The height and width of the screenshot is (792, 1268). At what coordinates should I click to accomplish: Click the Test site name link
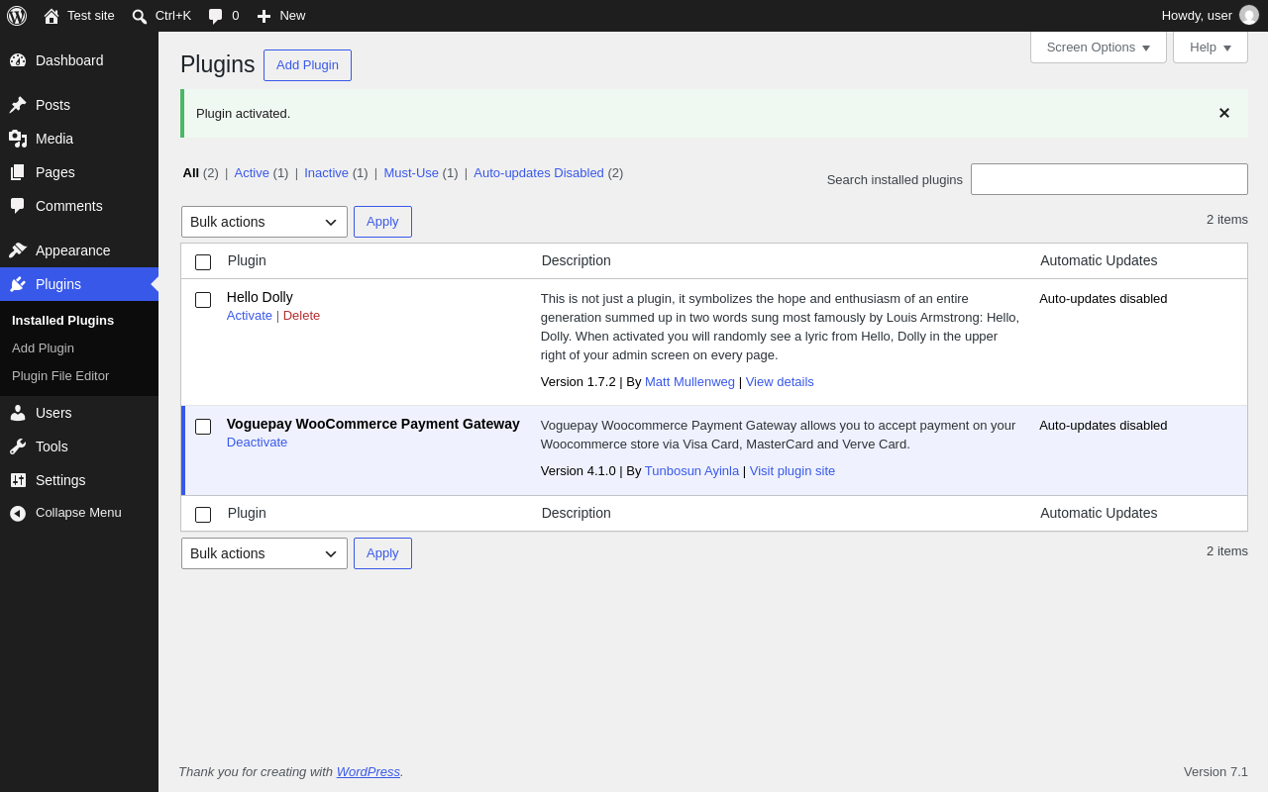click(91, 16)
